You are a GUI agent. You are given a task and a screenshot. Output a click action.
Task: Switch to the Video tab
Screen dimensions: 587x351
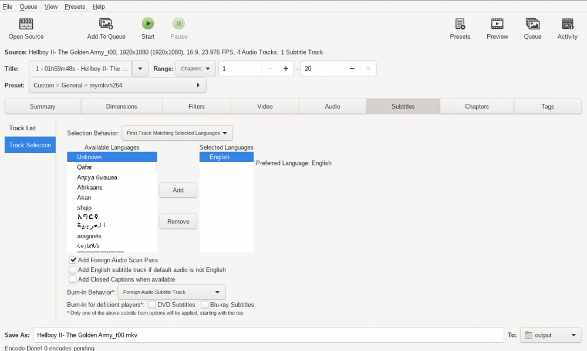point(265,106)
